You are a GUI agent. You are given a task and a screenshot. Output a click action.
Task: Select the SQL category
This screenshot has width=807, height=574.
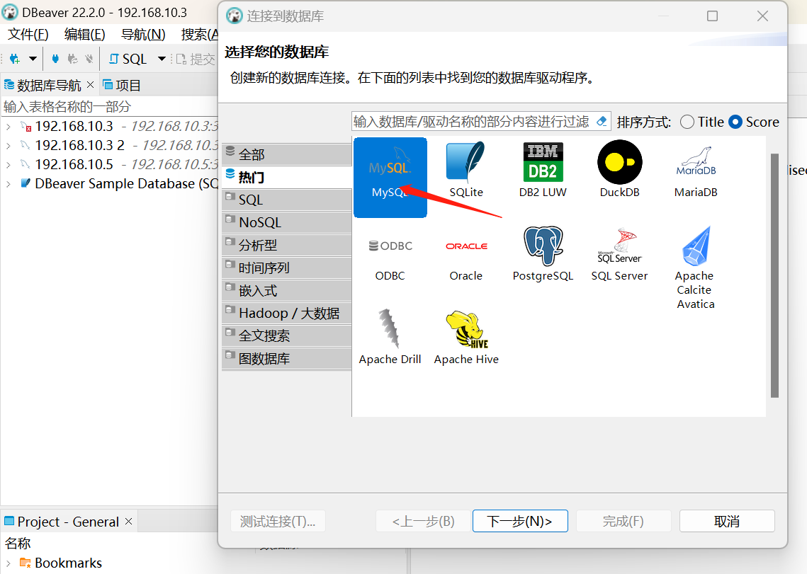pyautogui.click(x=287, y=200)
